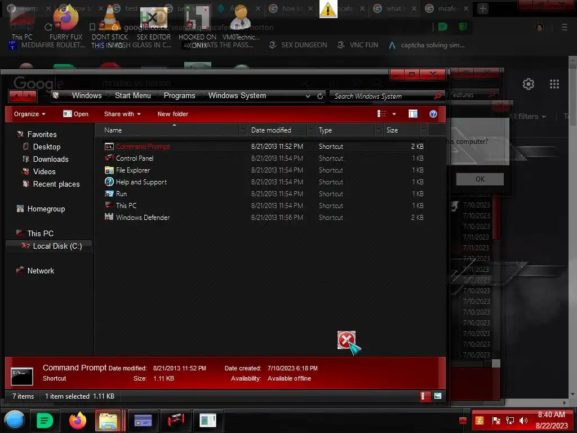Switch to large icons view in status bar
Viewport: 577px width, 433px height.
(x=437, y=396)
